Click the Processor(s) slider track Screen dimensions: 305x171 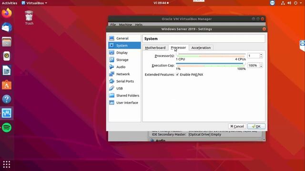coord(211,54)
